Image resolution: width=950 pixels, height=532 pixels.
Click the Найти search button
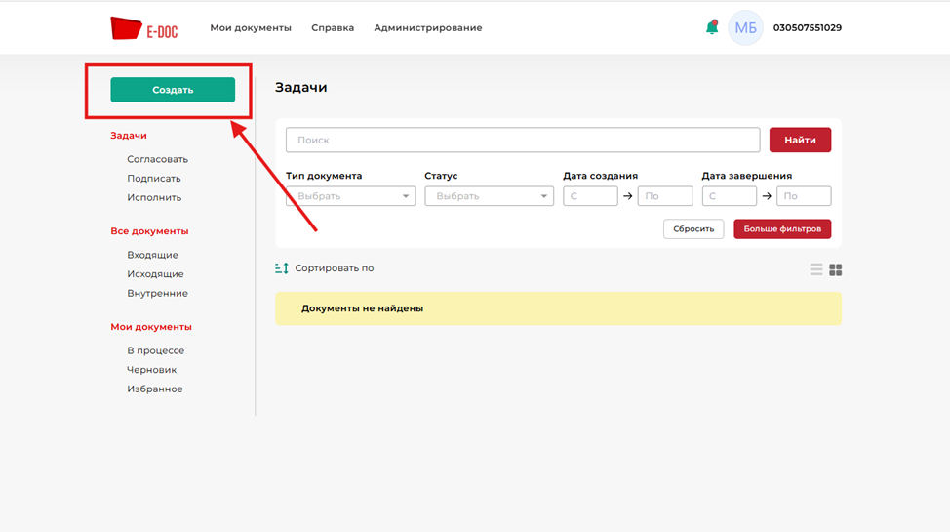click(800, 141)
